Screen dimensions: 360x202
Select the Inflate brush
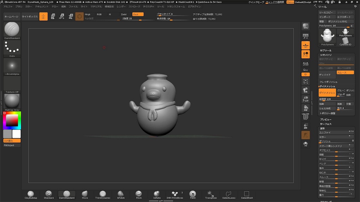(157, 195)
